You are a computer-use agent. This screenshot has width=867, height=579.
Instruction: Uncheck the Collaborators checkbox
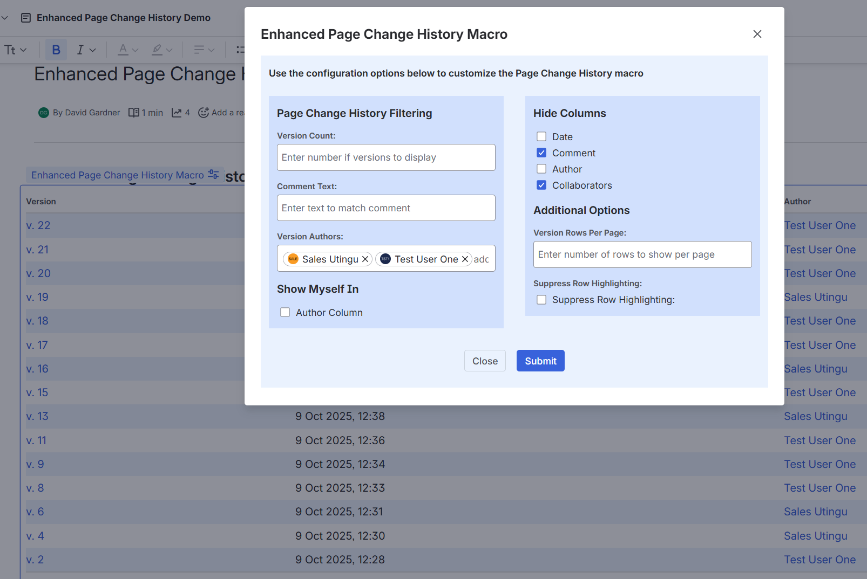541,185
